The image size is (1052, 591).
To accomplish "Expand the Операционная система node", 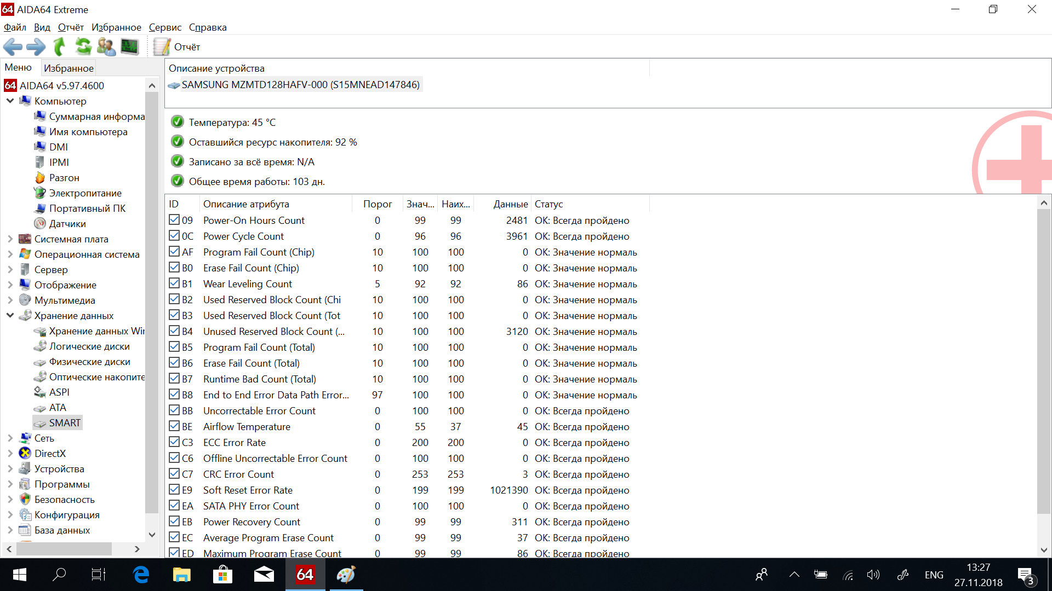I will pos(10,254).
